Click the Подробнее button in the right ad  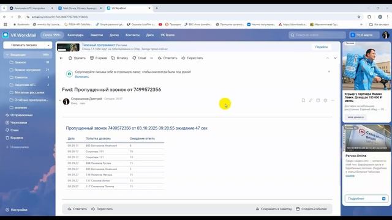[366, 199]
